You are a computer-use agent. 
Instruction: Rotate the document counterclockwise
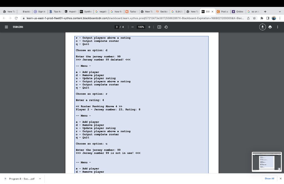[166, 27]
